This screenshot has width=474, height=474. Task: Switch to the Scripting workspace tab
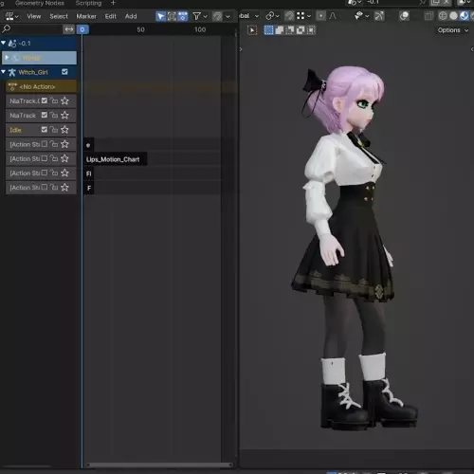pos(88,3)
